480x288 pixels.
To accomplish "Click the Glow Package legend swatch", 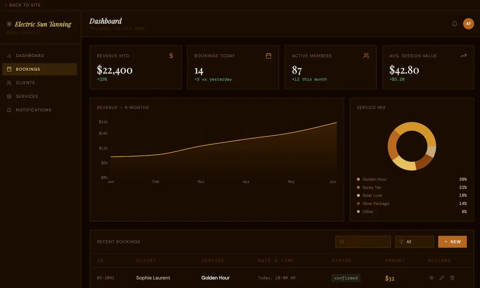I will 358,203.
